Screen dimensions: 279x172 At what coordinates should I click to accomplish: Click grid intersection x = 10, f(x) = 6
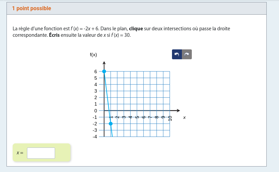(x=170, y=71)
